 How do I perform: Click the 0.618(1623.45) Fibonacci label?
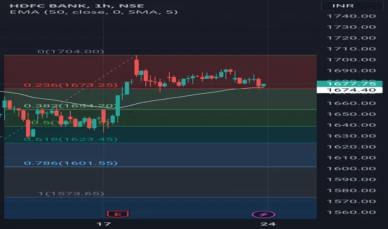[71, 139]
